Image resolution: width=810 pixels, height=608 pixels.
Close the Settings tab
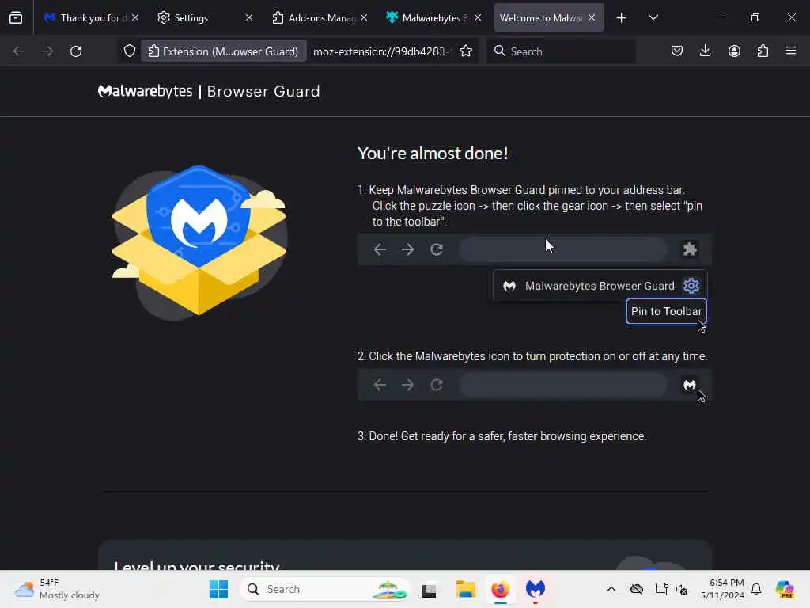coord(249,17)
